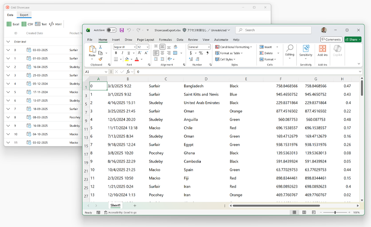Apply underline formatting

129,53
